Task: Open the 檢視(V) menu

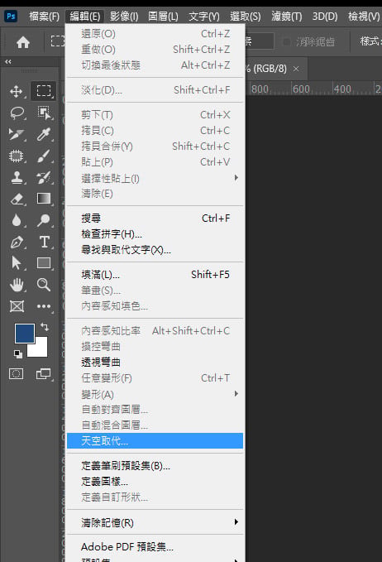Action: tap(363, 17)
